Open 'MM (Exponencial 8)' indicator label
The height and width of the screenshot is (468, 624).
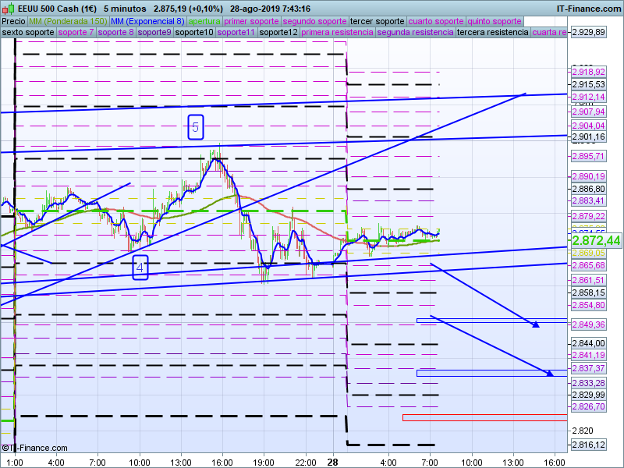coord(147,21)
